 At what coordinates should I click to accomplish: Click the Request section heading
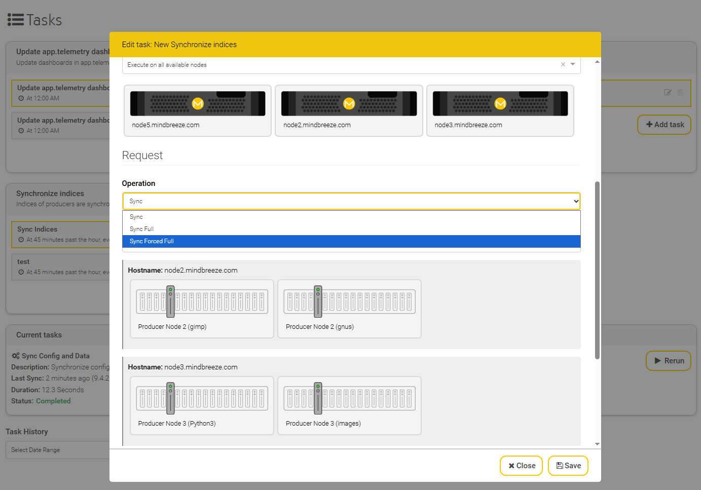point(142,155)
